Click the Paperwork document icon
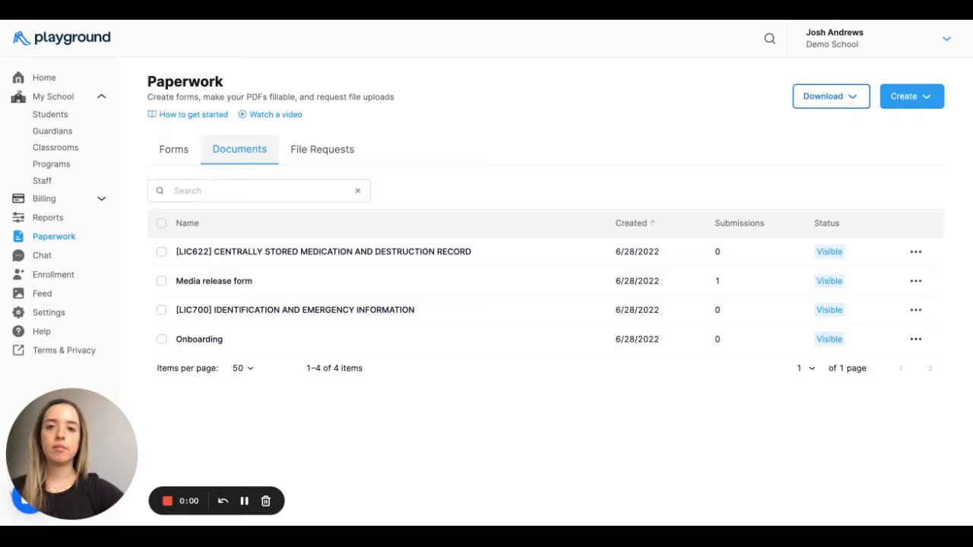 [18, 236]
